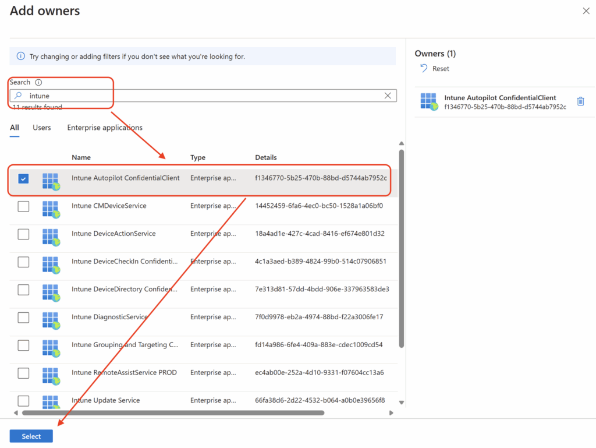Click the info icon beside Search label
The width and height of the screenshot is (596, 448).
(38, 82)
